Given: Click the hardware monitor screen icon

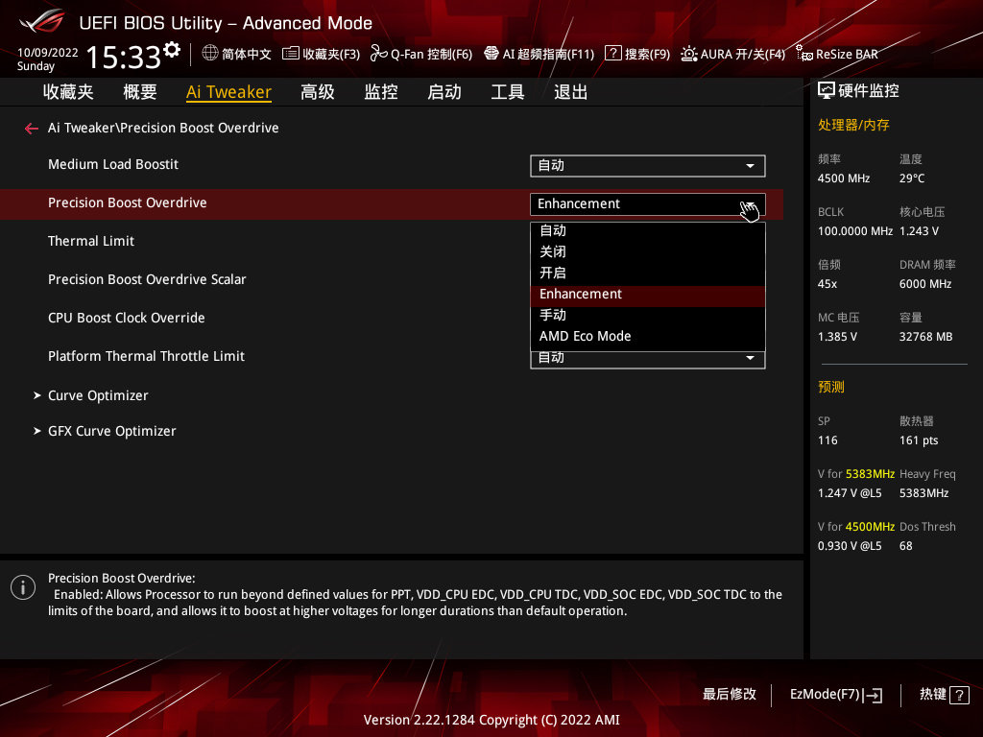Looking at the screenshot, I should [827, 91].
